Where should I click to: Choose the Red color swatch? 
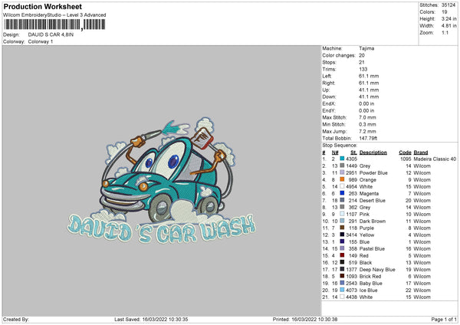click(342, 255)
